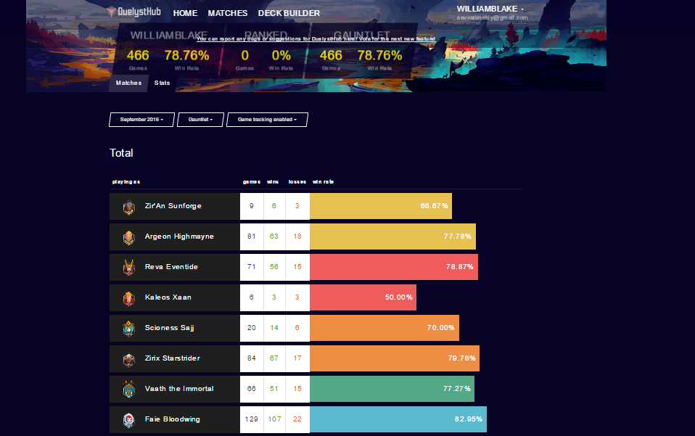Click Faie Bloodwing 82.95% win rate bar

[x=398, y=419]
